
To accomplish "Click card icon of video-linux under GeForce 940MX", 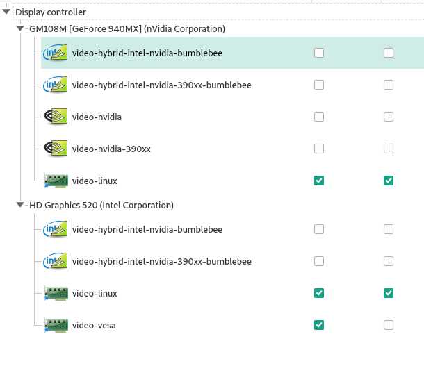I will coord(56,181).
